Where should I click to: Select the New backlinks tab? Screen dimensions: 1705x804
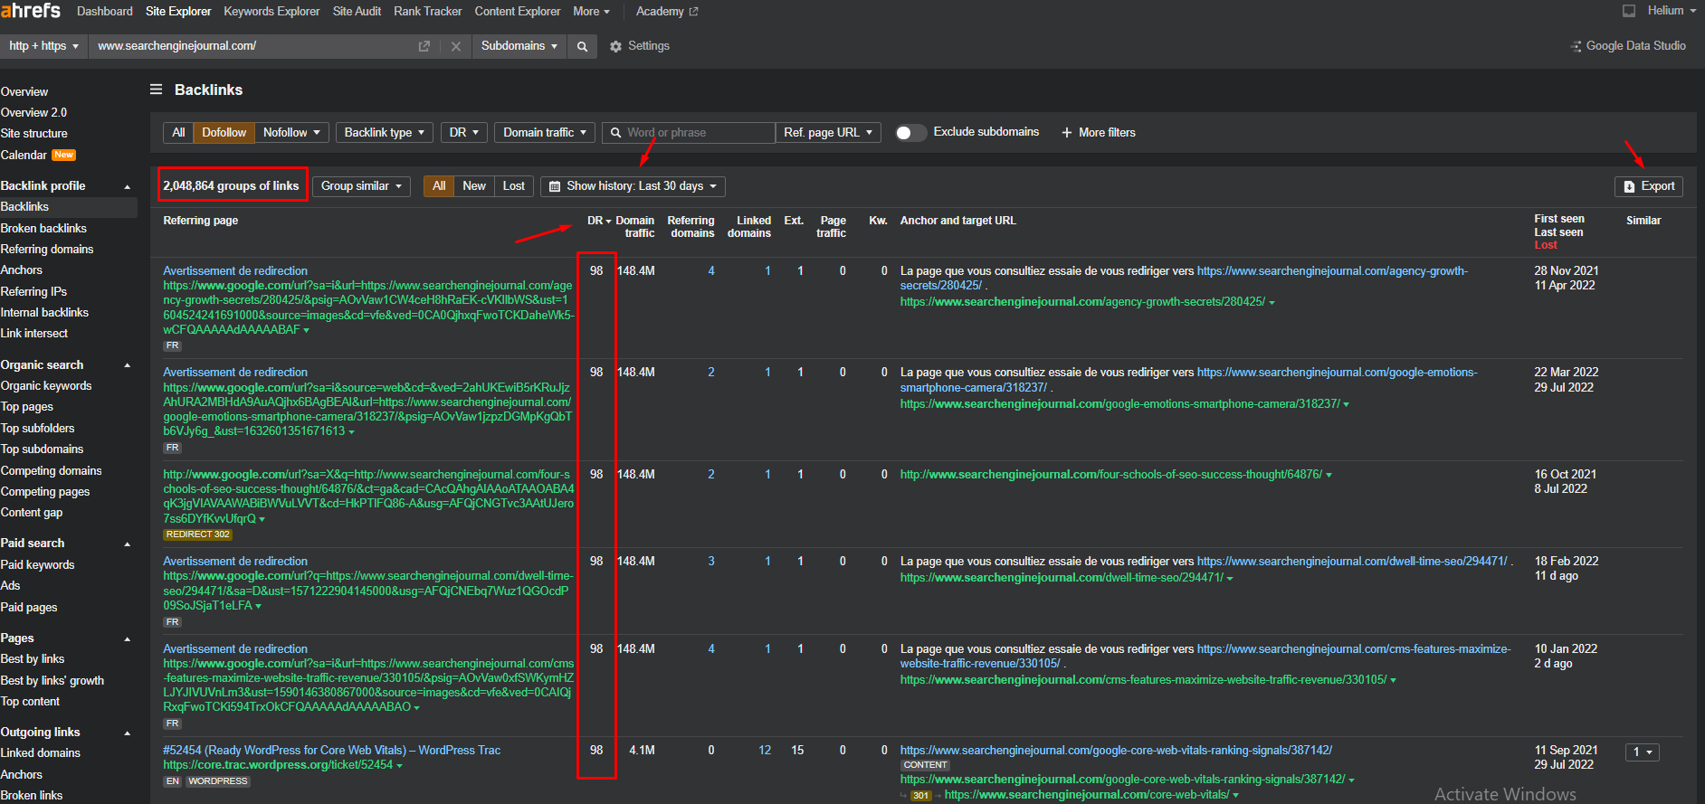coord(474,186)
